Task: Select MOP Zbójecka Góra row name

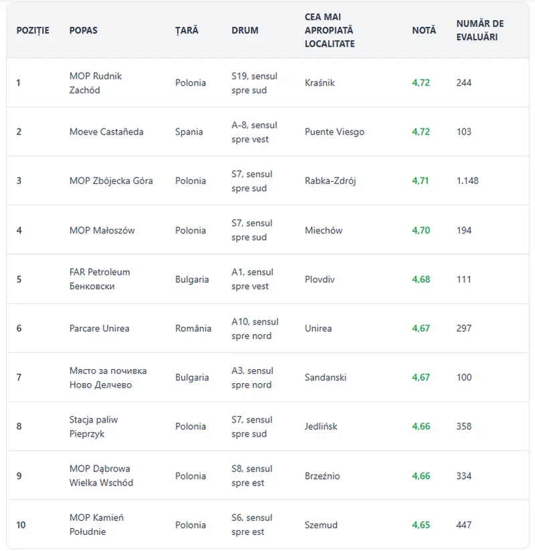Action: click(111, 181)
